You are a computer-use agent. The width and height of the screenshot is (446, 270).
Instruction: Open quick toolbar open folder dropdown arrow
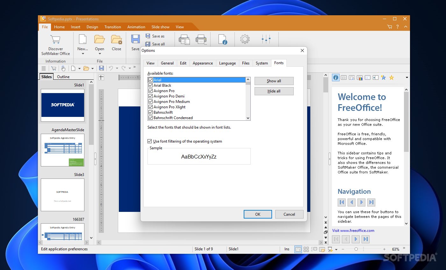(x=92, y=68)
